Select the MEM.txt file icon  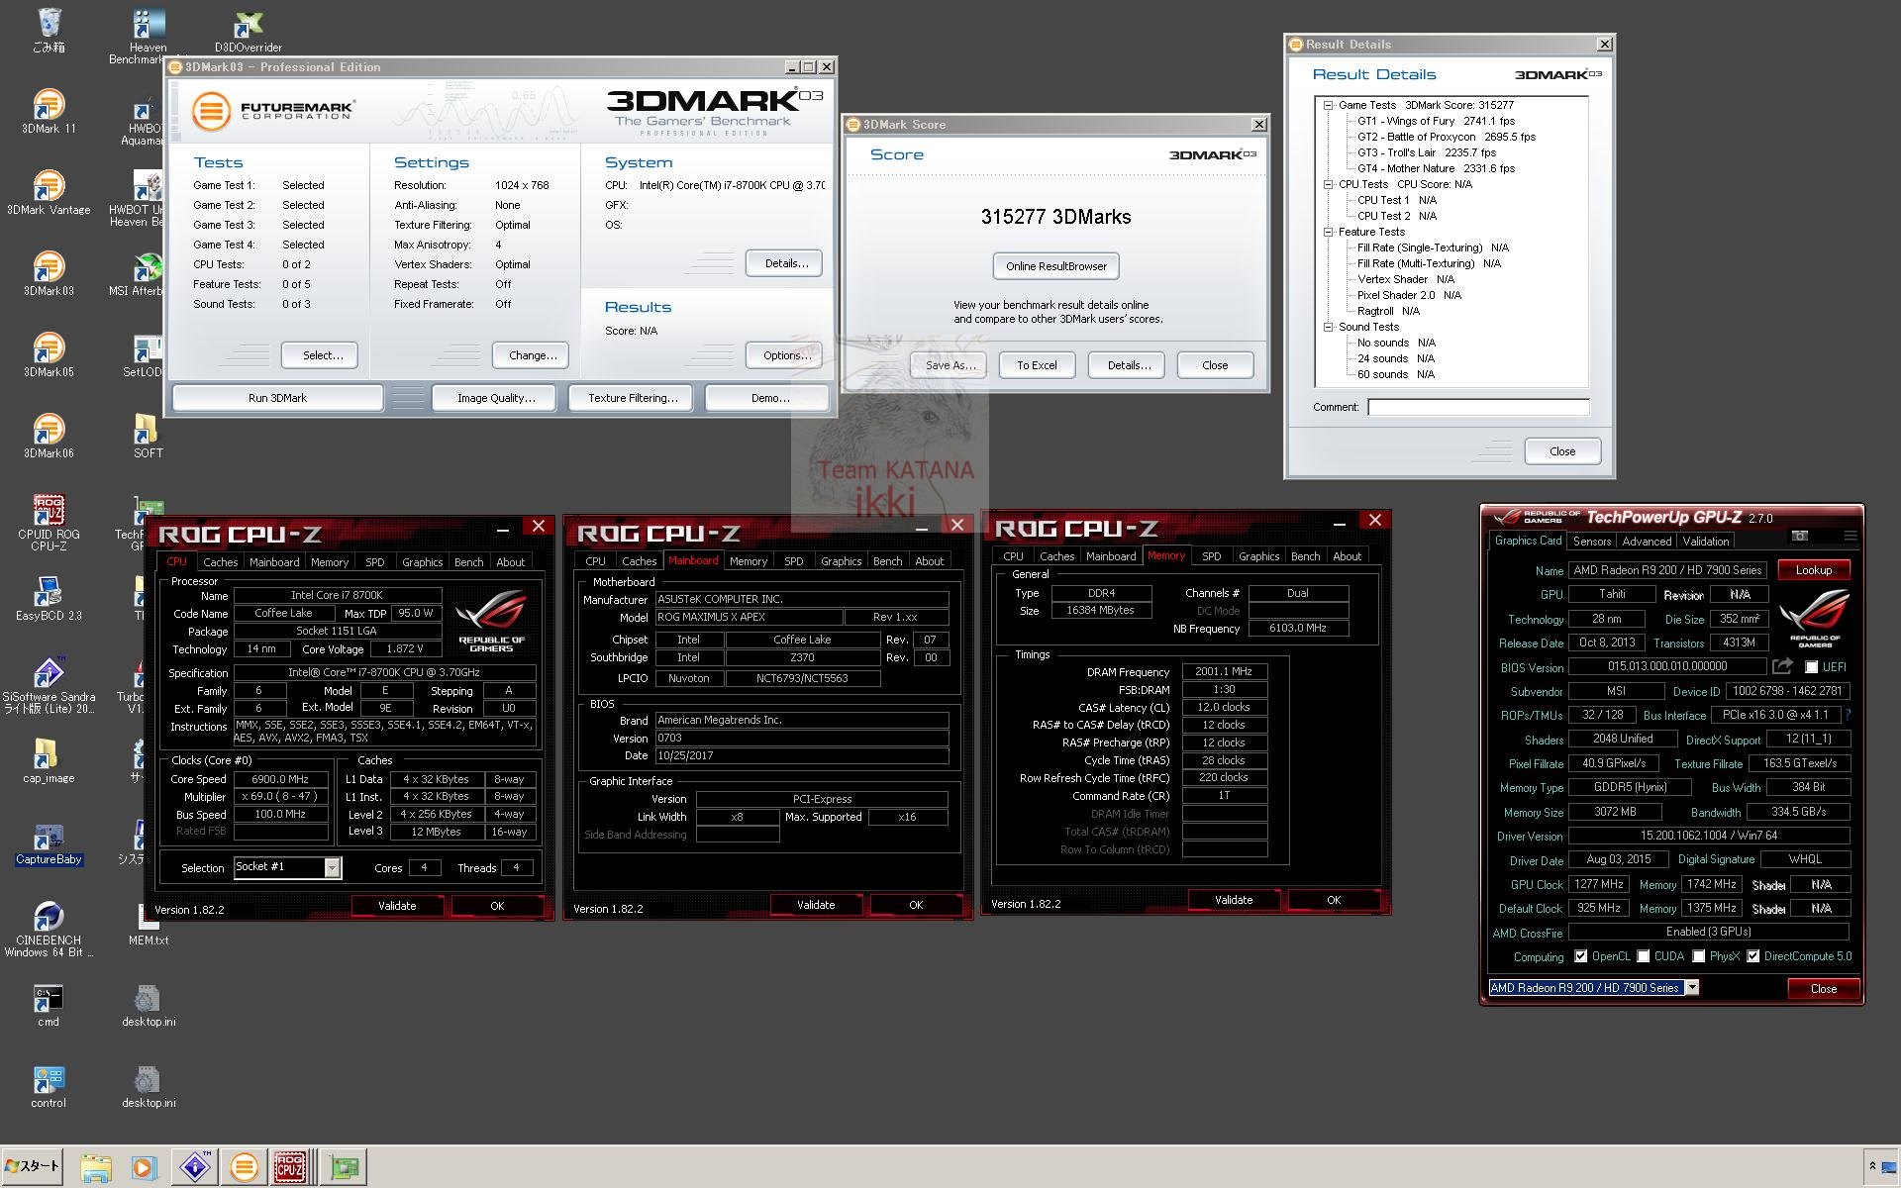(x=148, y=923)
